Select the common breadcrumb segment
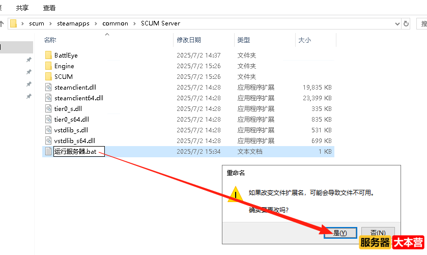The image size is (427, 255). point(115,23)
